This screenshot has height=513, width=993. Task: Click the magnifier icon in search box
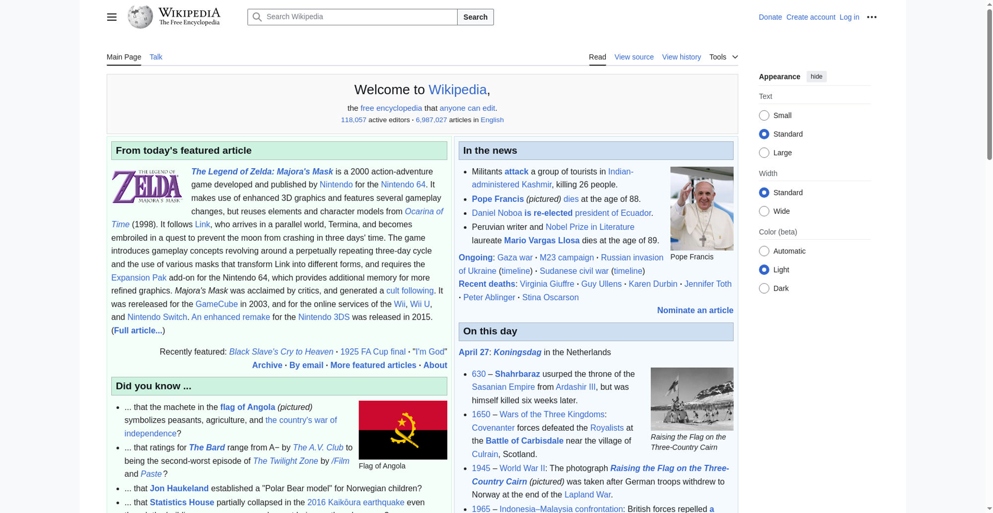(x=257, y=17)
